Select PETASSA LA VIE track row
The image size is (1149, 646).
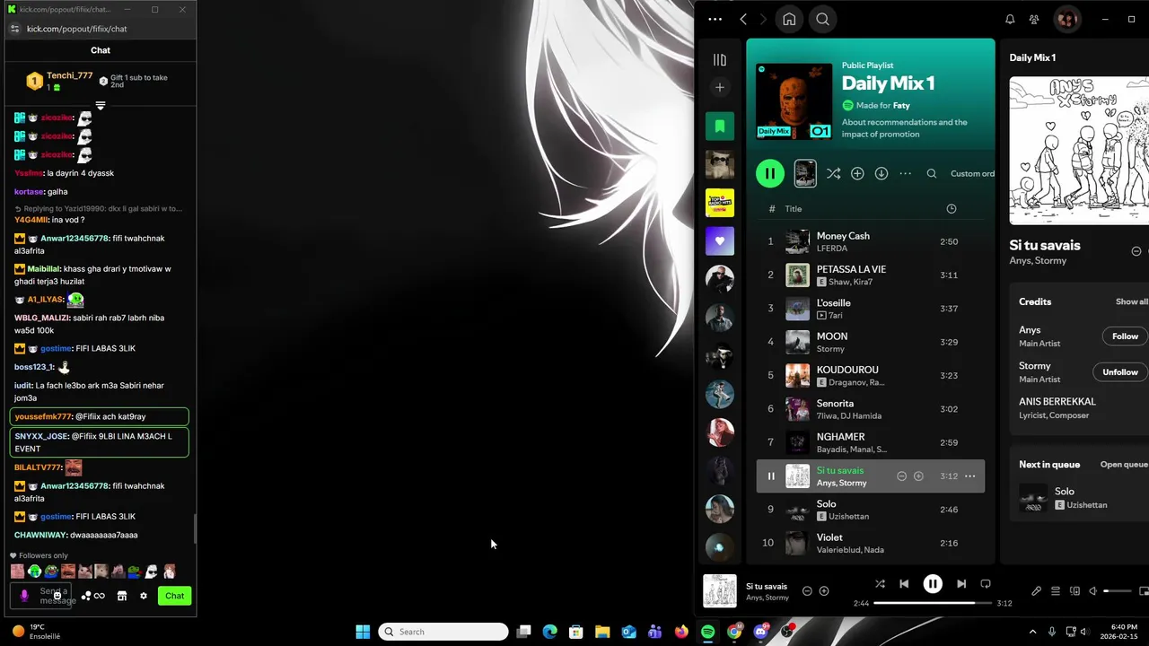(870, 275)
